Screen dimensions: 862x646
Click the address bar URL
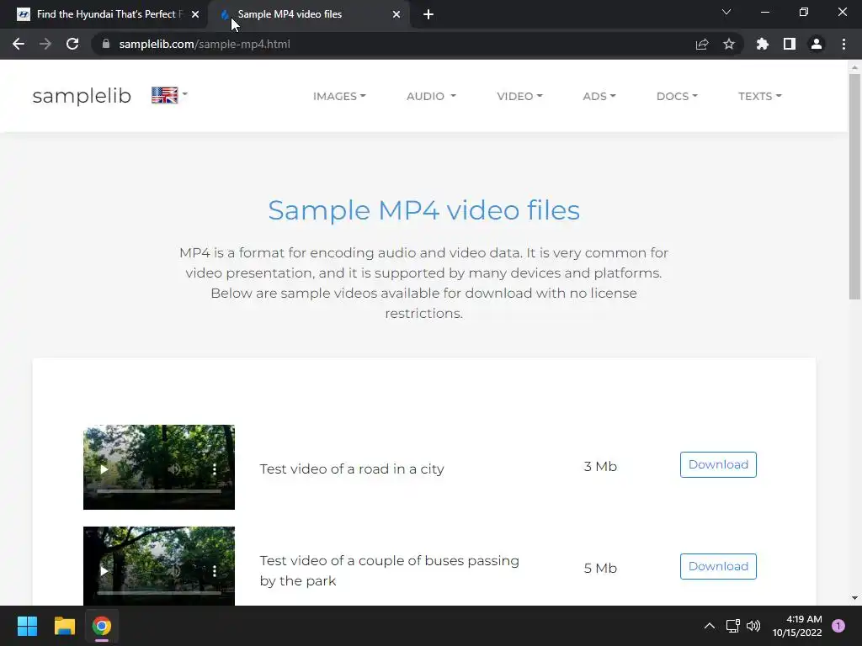point(205,44)
